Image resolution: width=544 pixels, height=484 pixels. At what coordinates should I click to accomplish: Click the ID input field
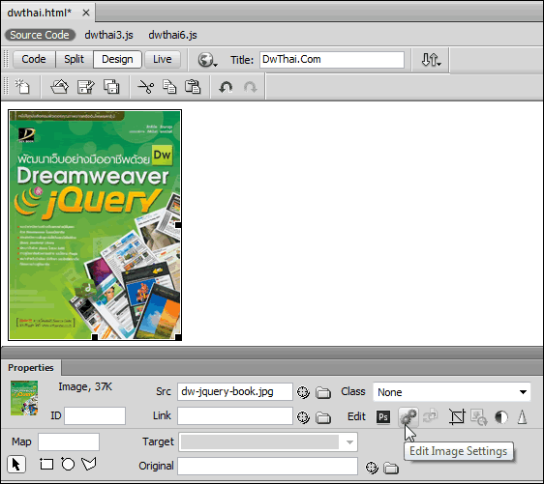click(95, 415)
